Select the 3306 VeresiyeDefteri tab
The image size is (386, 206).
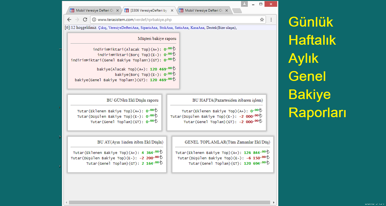[149, 10]
